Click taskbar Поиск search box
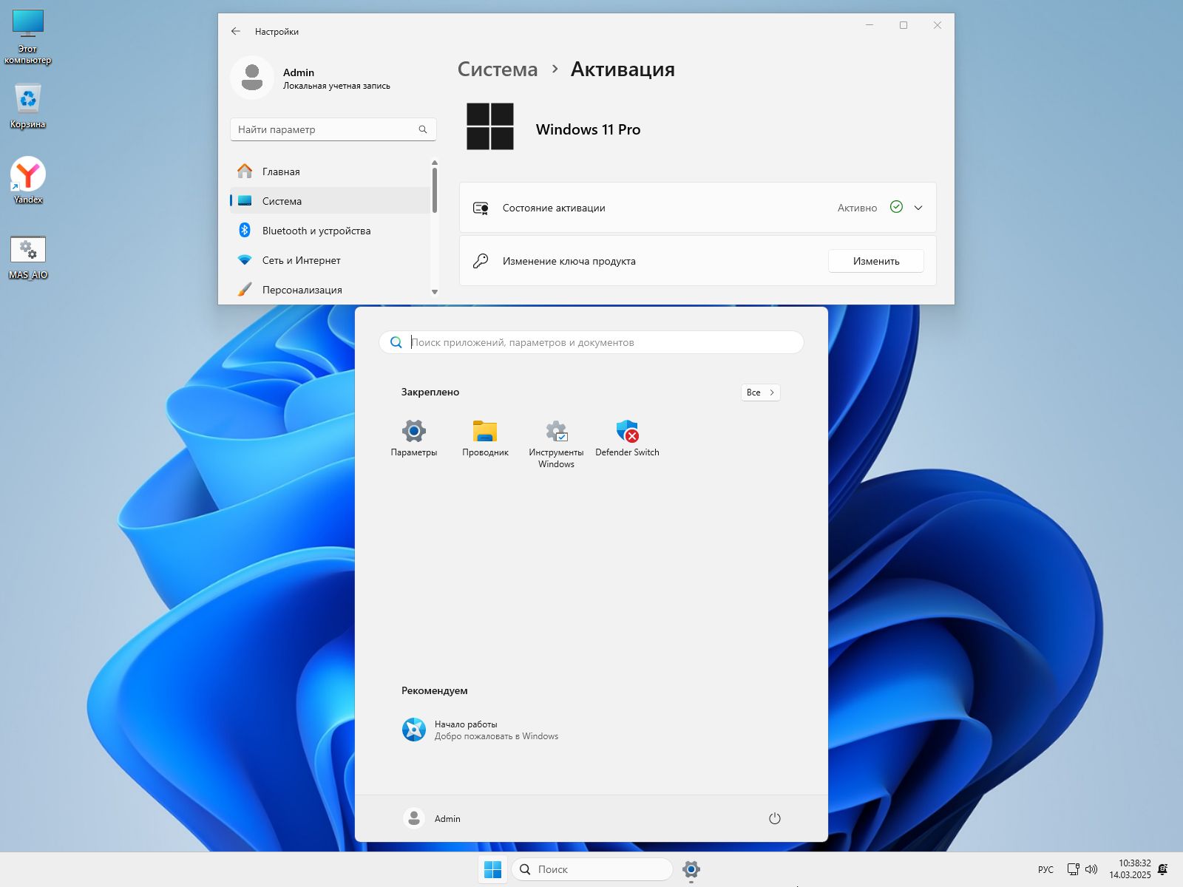Screen dimensions: 1183x887 (x=592, y=869)
